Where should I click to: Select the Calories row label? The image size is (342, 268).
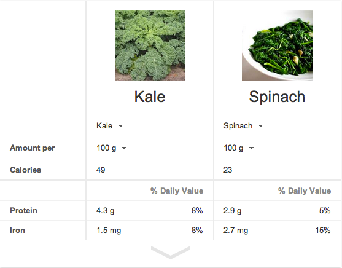pos(26,170)
